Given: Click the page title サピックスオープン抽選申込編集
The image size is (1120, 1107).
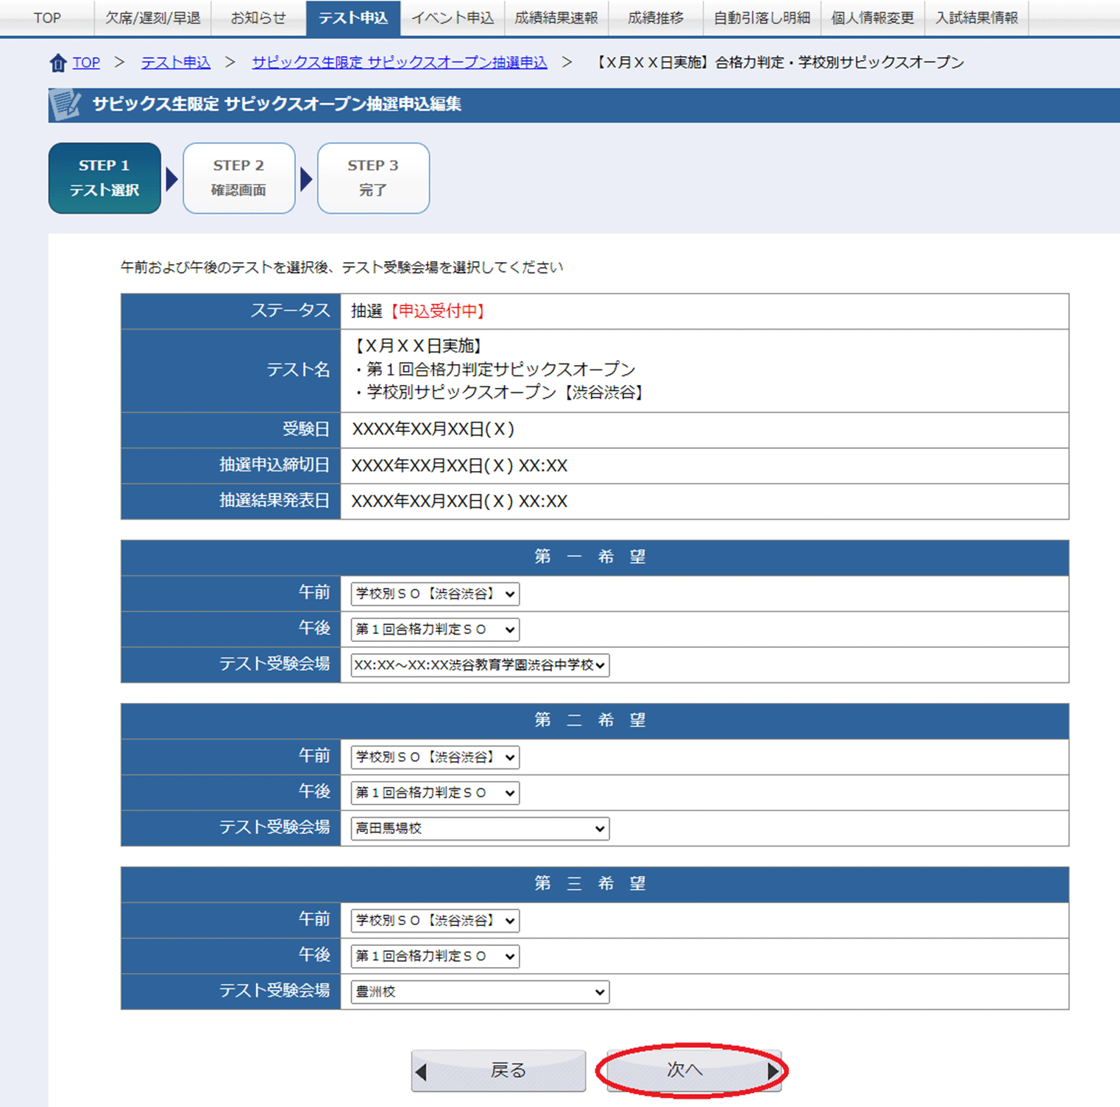Looking at the screenshot, I should pyautogui.click(x=277, y=105).
